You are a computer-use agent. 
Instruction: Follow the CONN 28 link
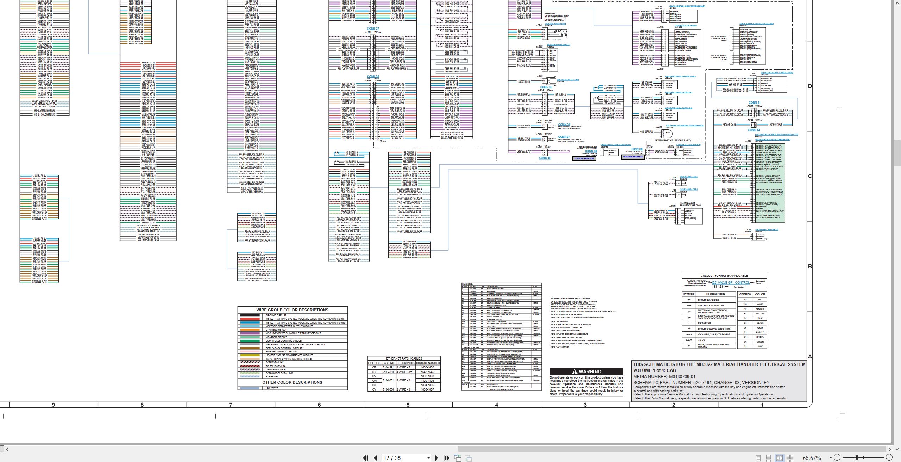click(x=373, y=76)
